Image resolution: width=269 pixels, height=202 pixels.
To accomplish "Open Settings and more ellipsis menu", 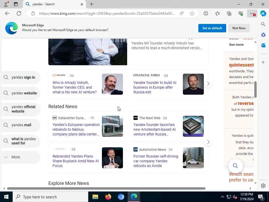I will 252,13.
